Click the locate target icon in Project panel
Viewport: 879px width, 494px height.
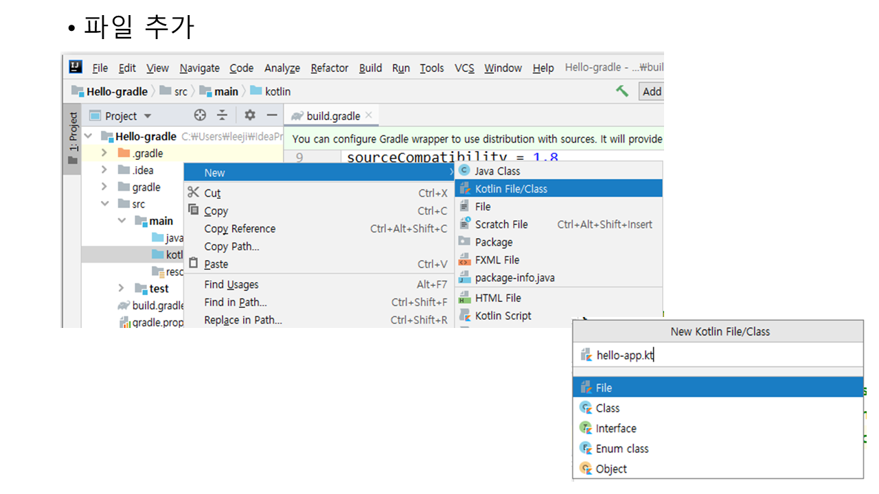point(200,115)
